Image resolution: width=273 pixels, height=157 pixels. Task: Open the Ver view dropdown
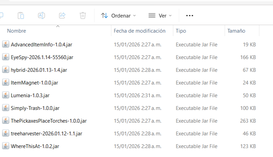coord(160,15)
